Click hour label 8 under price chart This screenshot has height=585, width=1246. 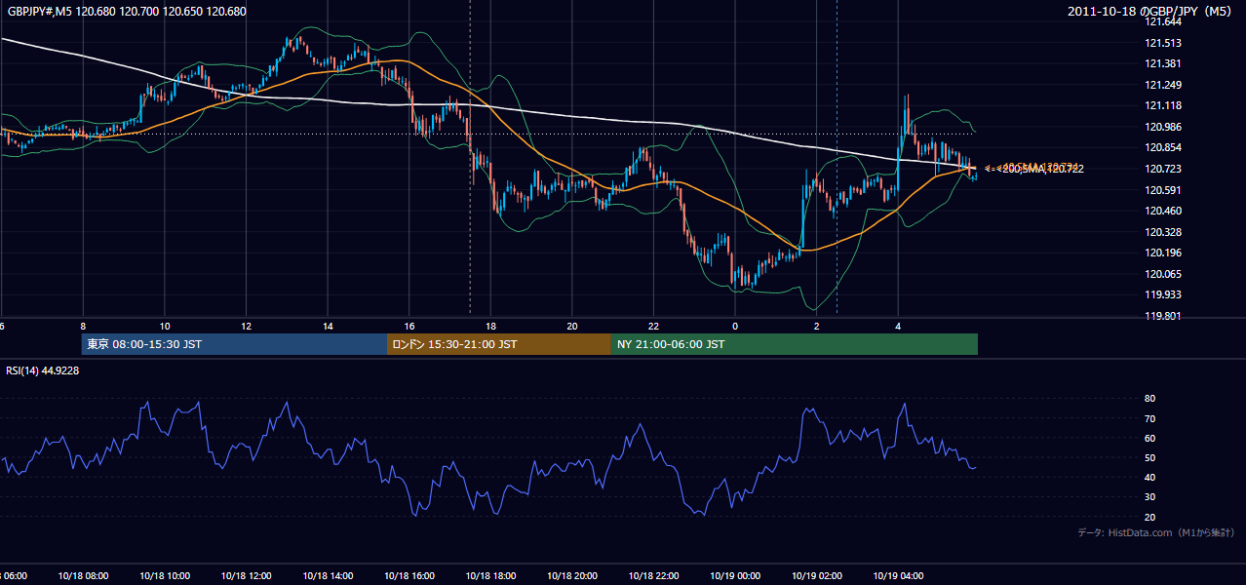click(83, 326)
